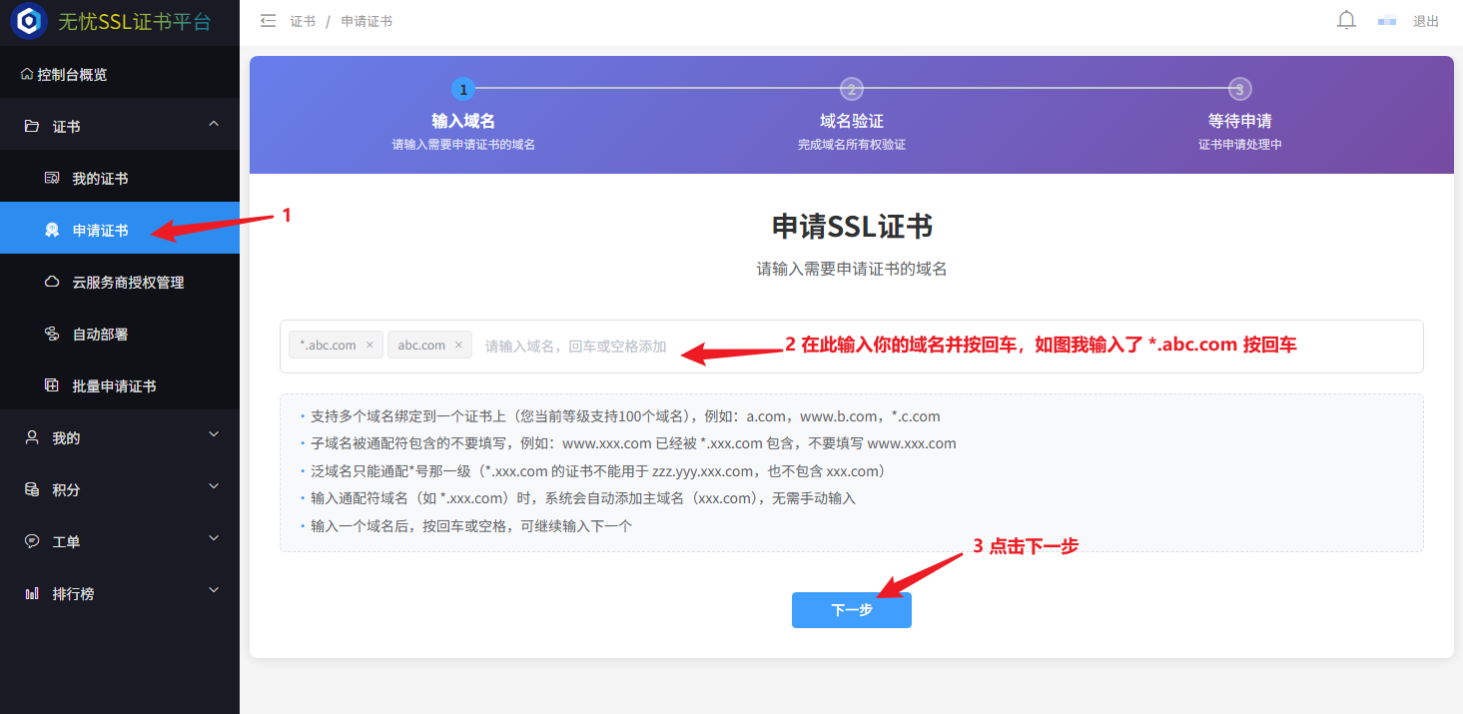Screen dimensions: 1463x714
Task: Click the user avatar in the header
Action: (1386, 21)
